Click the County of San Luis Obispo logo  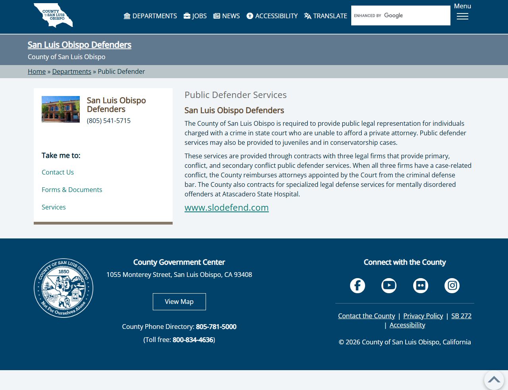pyautogui.click(x=53, y=15)
